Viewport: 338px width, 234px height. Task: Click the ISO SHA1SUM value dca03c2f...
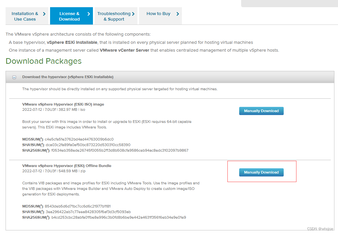[x=88, y=145]
